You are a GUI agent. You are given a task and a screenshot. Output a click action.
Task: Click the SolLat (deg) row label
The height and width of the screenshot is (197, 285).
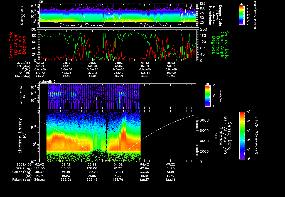point(22,172)
